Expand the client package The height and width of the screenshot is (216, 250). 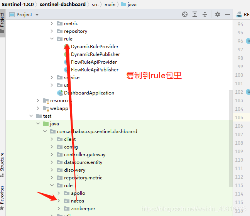[x=52, y=139]
